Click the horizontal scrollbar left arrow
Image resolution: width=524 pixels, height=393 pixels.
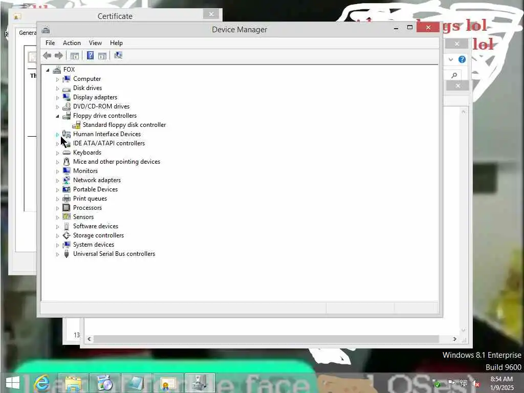click(89, 339)
